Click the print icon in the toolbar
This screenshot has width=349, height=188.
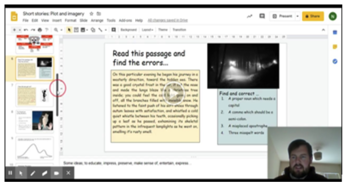[x=40, y=30]
